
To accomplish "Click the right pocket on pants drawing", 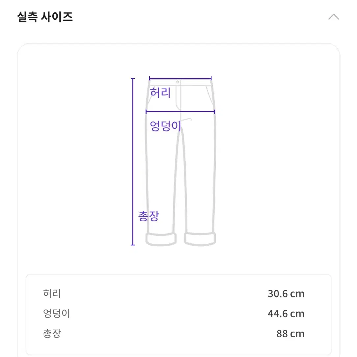I will [x=209, y=96].
